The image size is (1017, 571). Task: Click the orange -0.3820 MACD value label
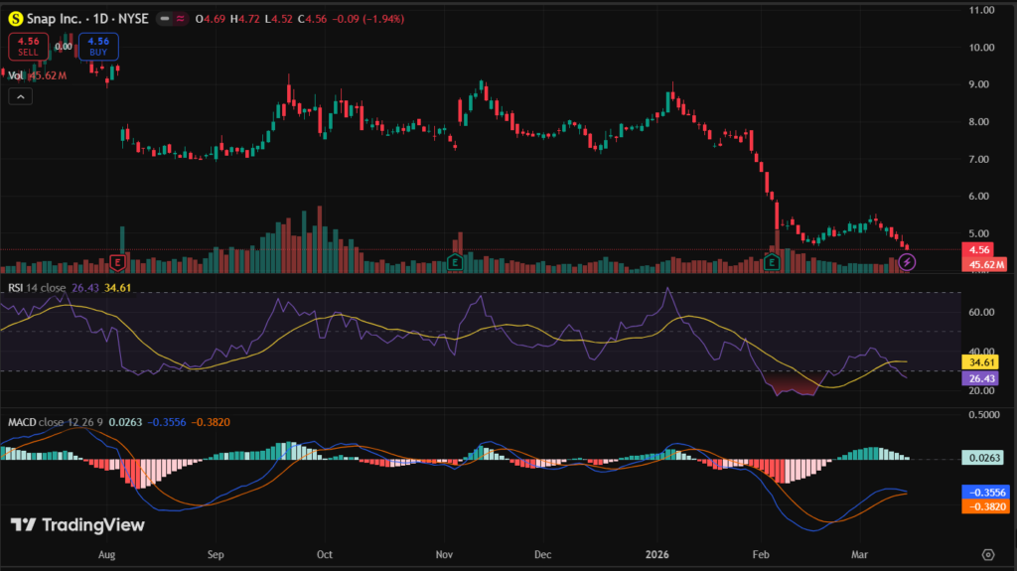click(x=985, y=506)
